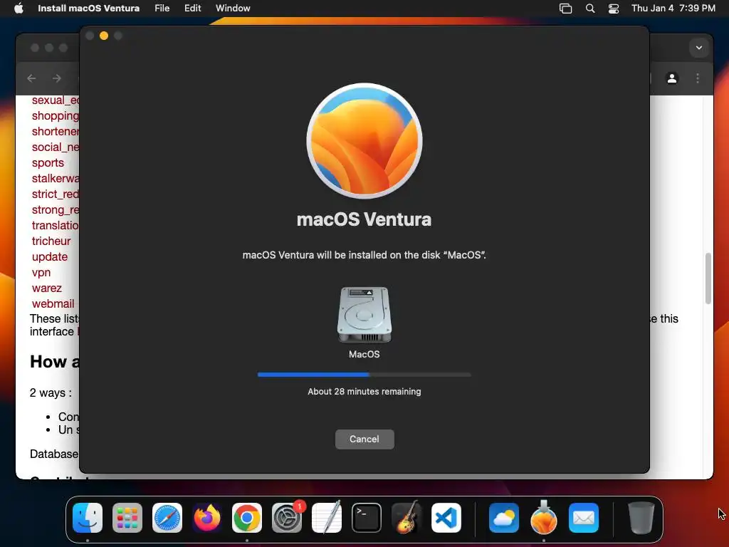The width and height of the screenshot is (729, 547).
Task: Open Spotlight search in menu bar
Action: 590,9
